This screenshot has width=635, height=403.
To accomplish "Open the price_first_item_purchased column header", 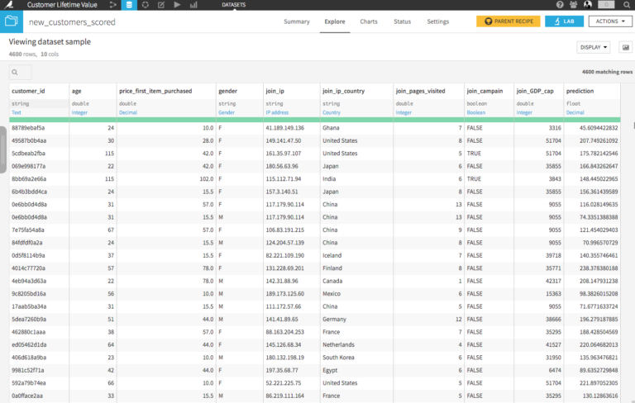I will 155,91.
